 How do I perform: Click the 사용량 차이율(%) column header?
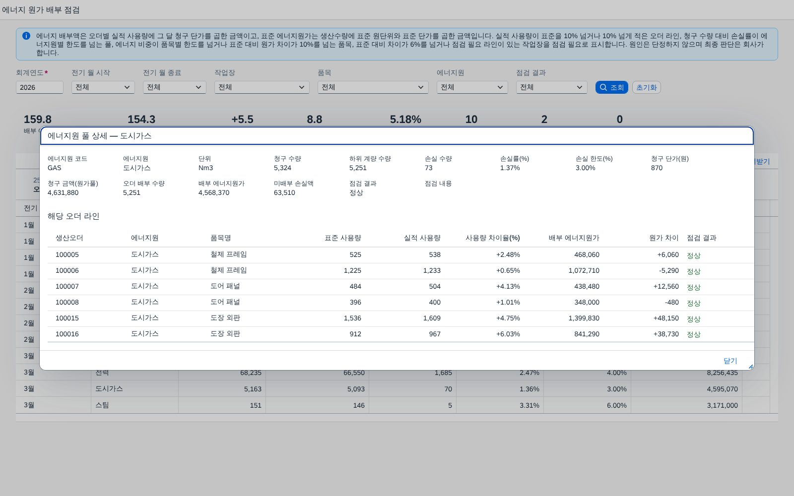(493, 238)
